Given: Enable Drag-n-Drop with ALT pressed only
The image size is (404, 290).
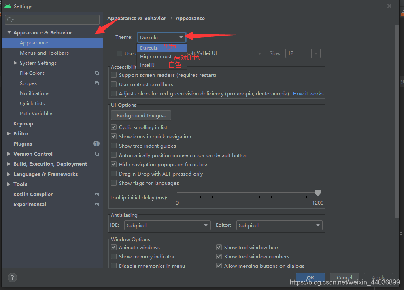Looking at the screenshot, I should coord(114,174).
